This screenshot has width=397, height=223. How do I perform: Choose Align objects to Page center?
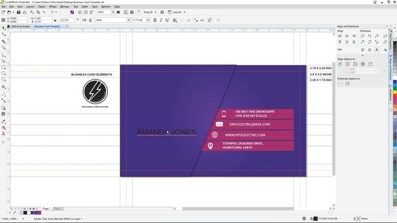pyautogui.click(x=355, y=64)
